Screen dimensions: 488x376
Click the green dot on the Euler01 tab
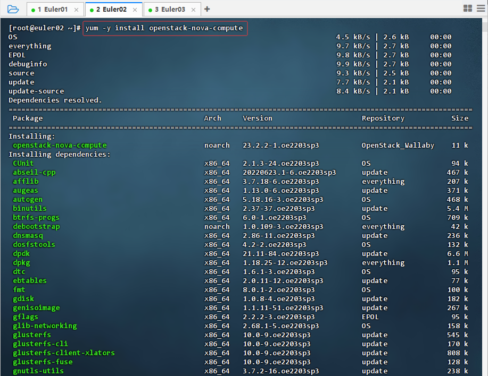34,10
